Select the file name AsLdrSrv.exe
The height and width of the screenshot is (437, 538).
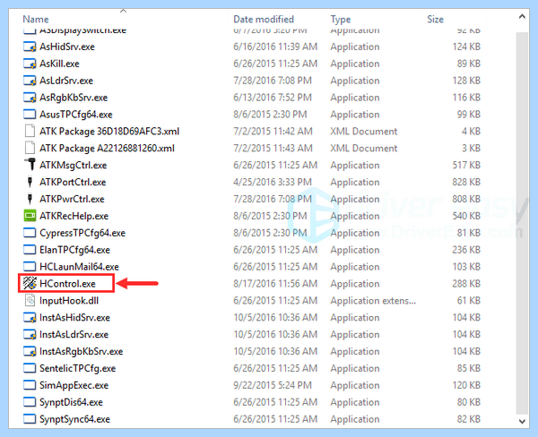[x=66, y=81]
